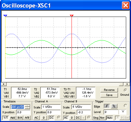This screenshot has width=131, height=122.
Task: Increase the Timebase scale with the stepper
Action: [27, 106]
